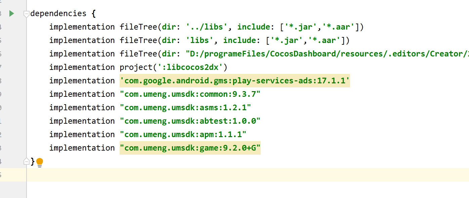Click the umsdk:asms:1.2.1 dependency

click(x=185, y=108)
